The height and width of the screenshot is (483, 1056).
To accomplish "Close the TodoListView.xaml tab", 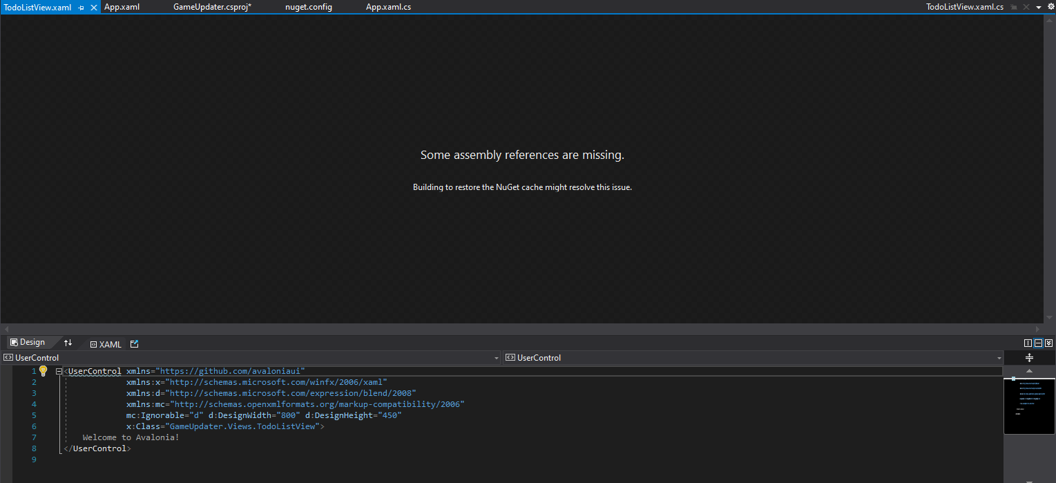I will (93, 7).
